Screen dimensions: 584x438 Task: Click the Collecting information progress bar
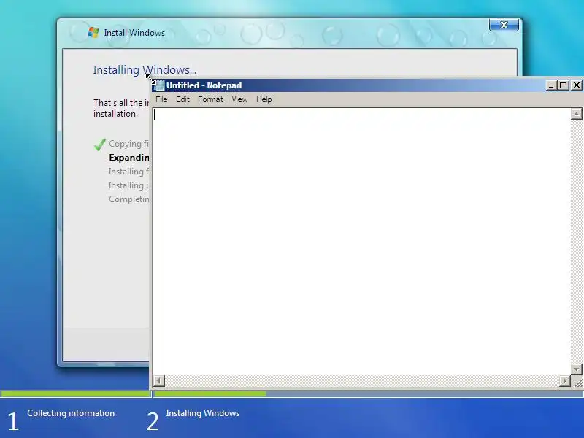click(x=76, y=393)
